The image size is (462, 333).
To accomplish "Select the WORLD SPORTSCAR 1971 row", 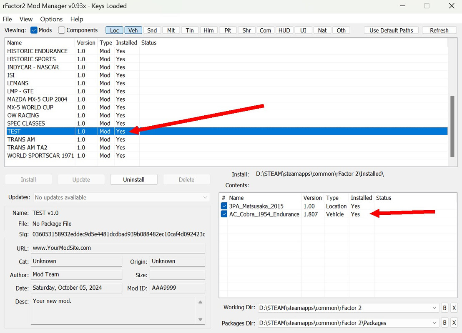I will (227, 155).
